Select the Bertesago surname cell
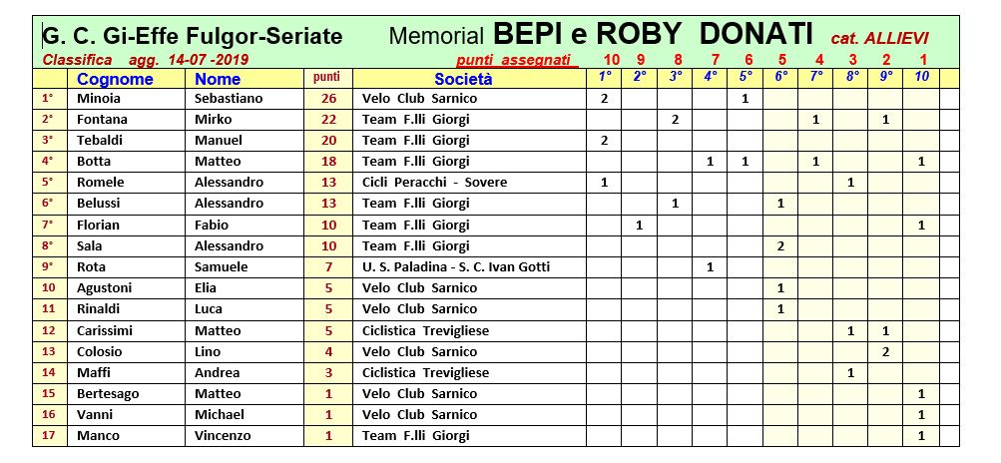This screenshot has width=1001, height=463. coord(108,393)
